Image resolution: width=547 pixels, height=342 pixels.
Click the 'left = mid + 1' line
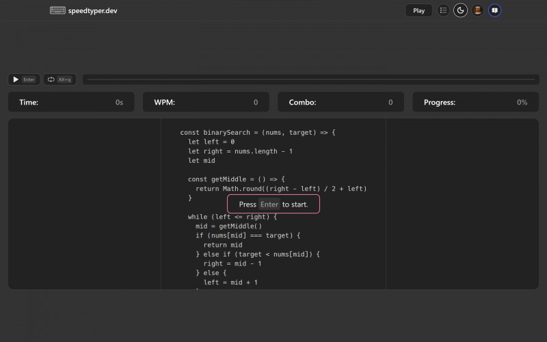click(x=230, y=282)
